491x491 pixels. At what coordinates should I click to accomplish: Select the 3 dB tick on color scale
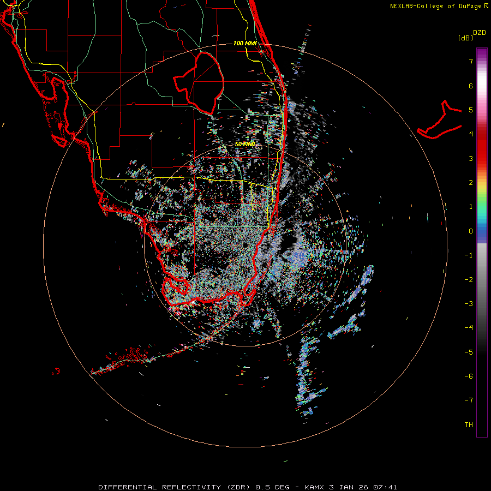(471, 158)
